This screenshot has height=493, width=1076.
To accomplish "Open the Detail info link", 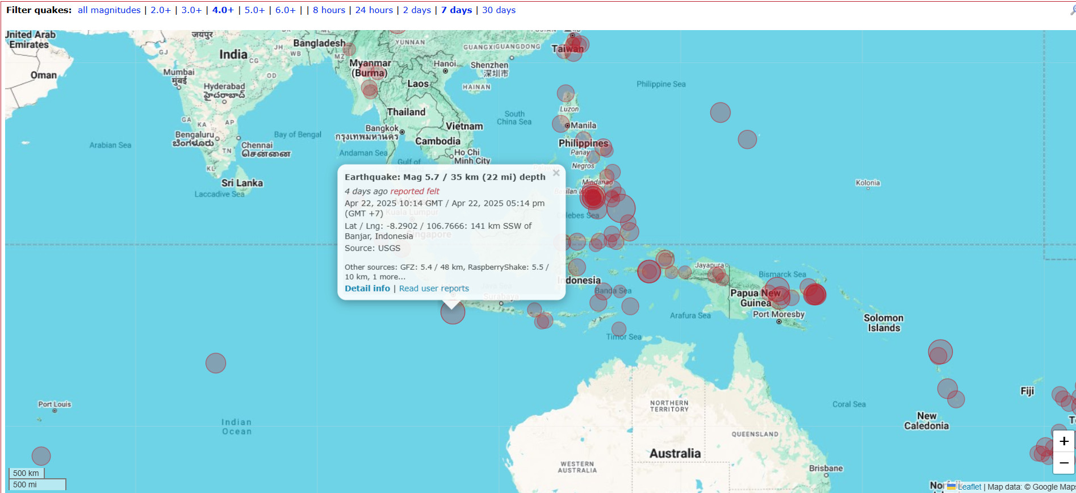I will tap(367, 289).
